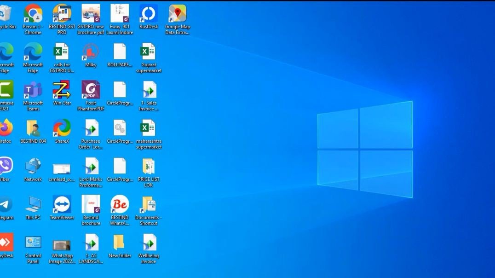Open the Gujarat supermarket spreadsheet

pos(148,52)
